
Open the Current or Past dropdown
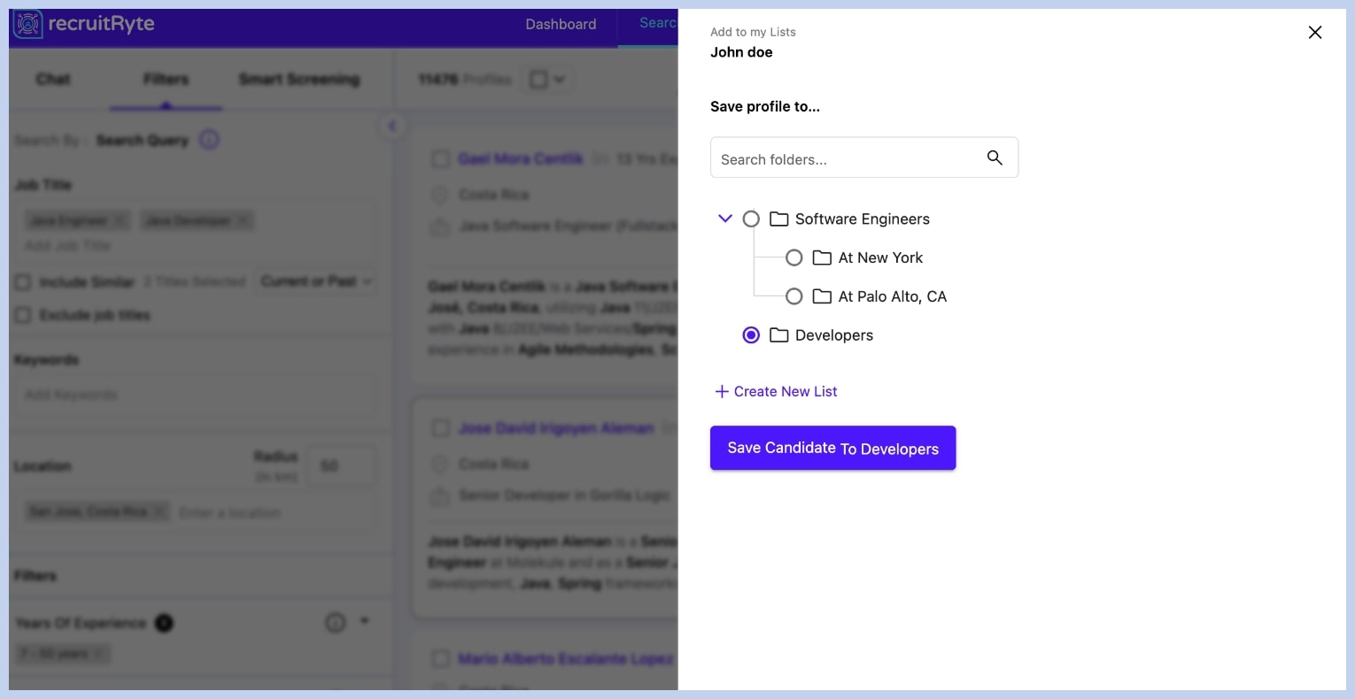coord(315,281)
